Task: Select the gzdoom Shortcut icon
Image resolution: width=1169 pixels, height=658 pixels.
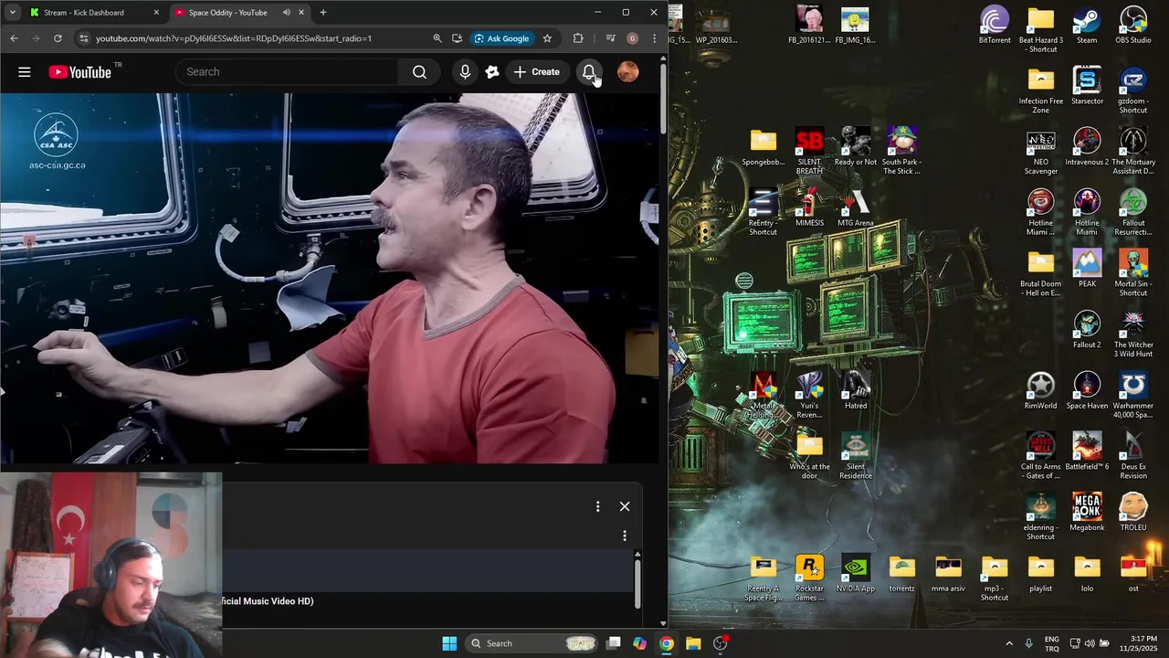Action: click(1133, 90)
